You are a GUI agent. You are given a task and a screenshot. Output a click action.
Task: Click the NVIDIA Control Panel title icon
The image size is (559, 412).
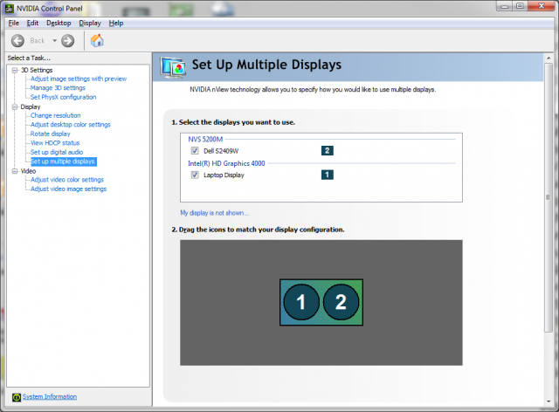pos(10,8)
